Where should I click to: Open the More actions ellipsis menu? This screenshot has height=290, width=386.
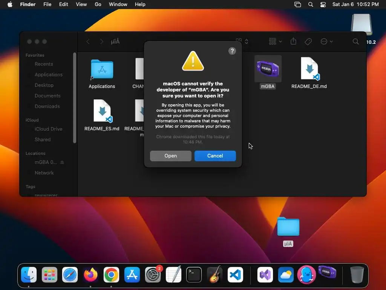327,42
